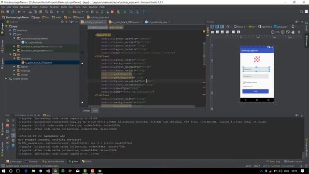Screen dimensions: 309x174
Task: Click the scroll from source target icon
Action: point(62,22)
